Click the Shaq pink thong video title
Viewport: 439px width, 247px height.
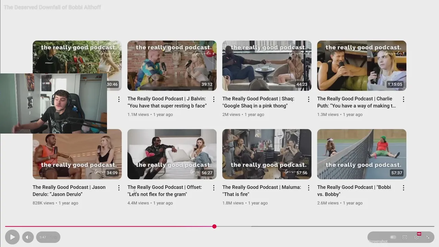(258, 102)
